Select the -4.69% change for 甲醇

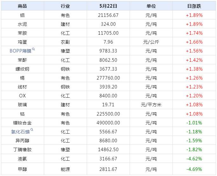(194, 169)
